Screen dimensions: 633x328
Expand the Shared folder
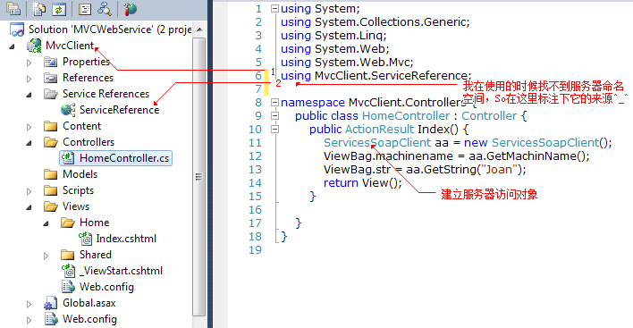46,256
